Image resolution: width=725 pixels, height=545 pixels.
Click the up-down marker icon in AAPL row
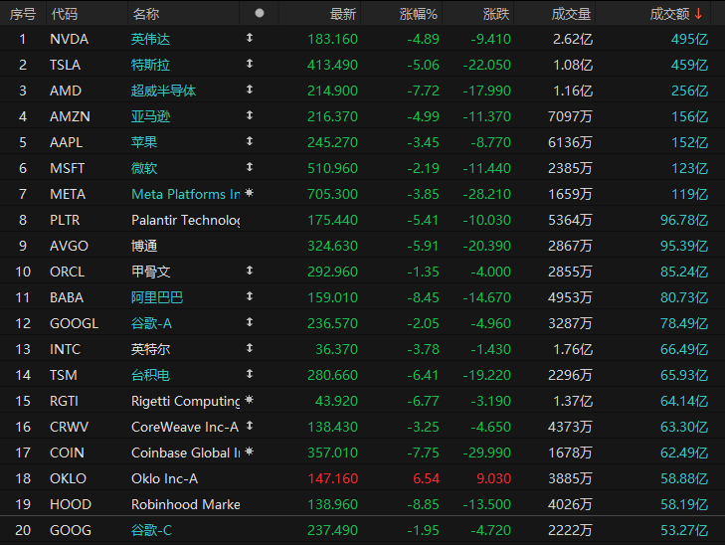(x=250, y=141)
